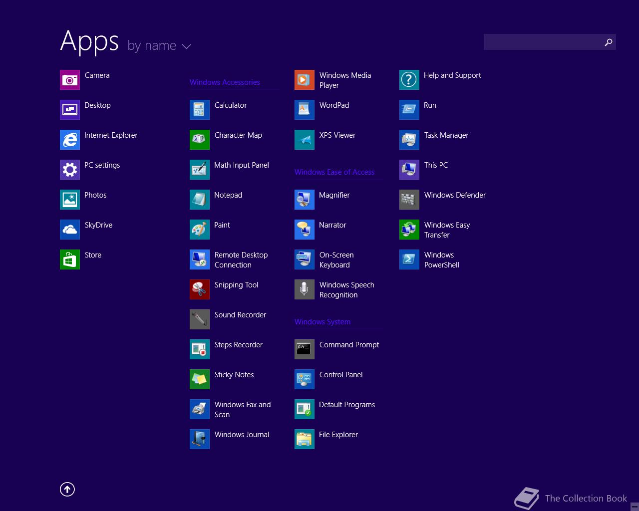Click the "Sticky Notes" label
The image size is (639, 511).
(x=234, y=375)
